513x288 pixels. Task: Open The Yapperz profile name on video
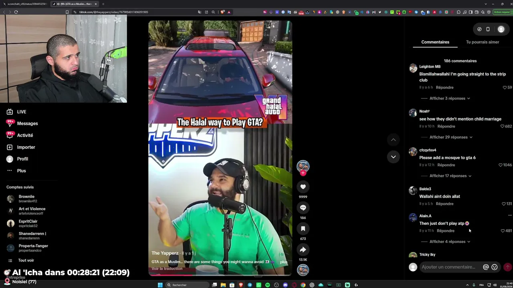click(165, 253)
